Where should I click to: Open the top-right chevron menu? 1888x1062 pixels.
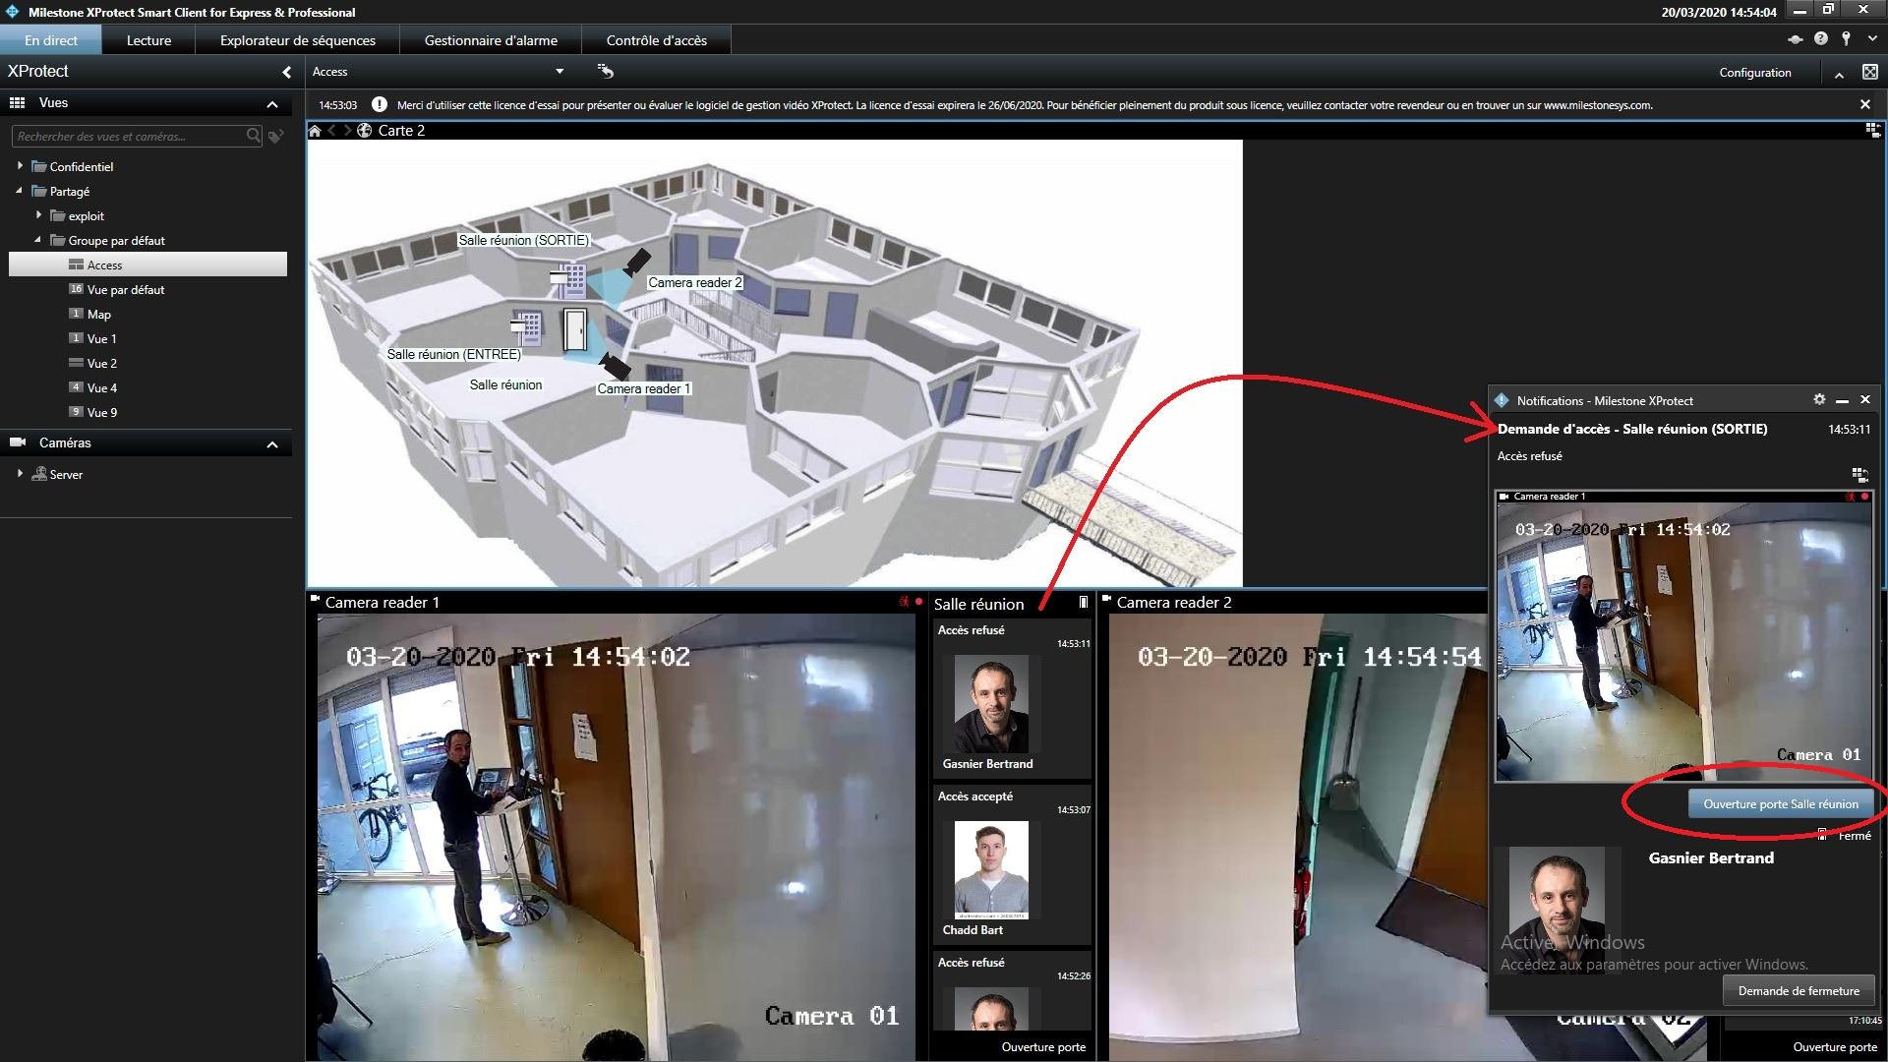(x=1871, y=39)
